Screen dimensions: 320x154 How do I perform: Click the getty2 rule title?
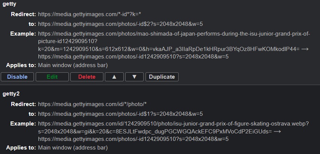pyautogui.click(x=11, y=93)
